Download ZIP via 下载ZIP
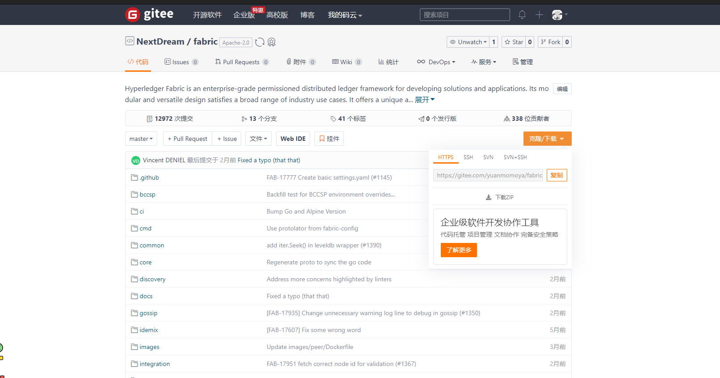This screenshot has width=720, height=378. coord(500,197)
